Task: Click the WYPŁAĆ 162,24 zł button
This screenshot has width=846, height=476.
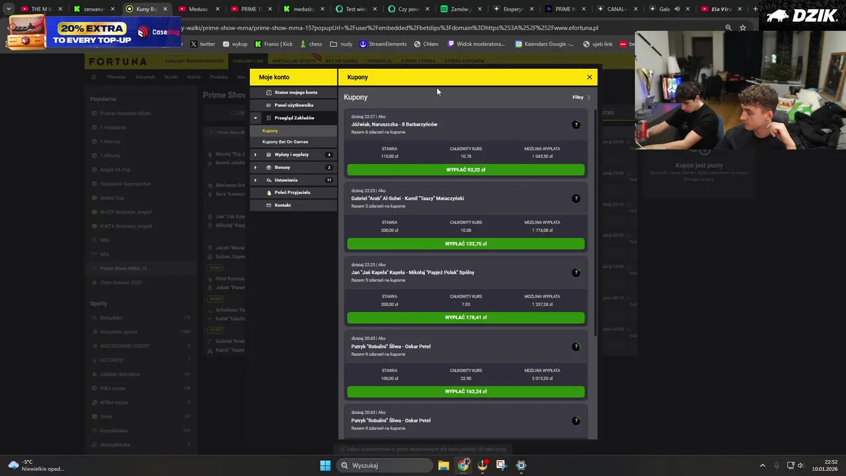Action: (466, 391)
